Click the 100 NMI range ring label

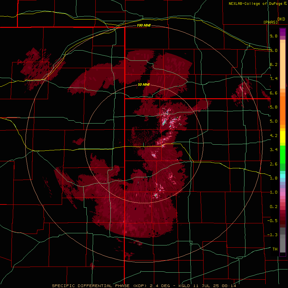(x=144, y=25)
